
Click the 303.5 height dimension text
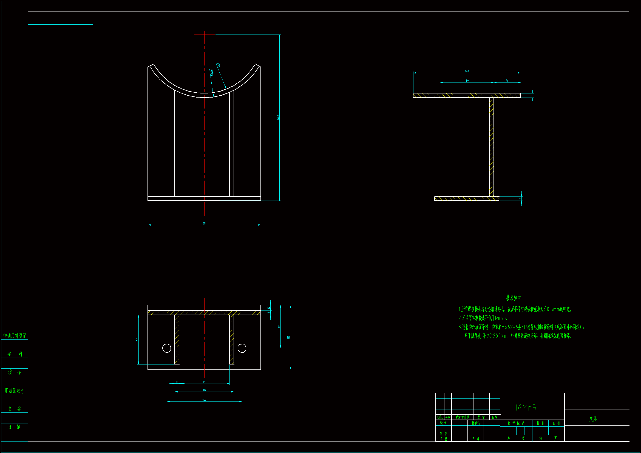[x=278, y=118]
